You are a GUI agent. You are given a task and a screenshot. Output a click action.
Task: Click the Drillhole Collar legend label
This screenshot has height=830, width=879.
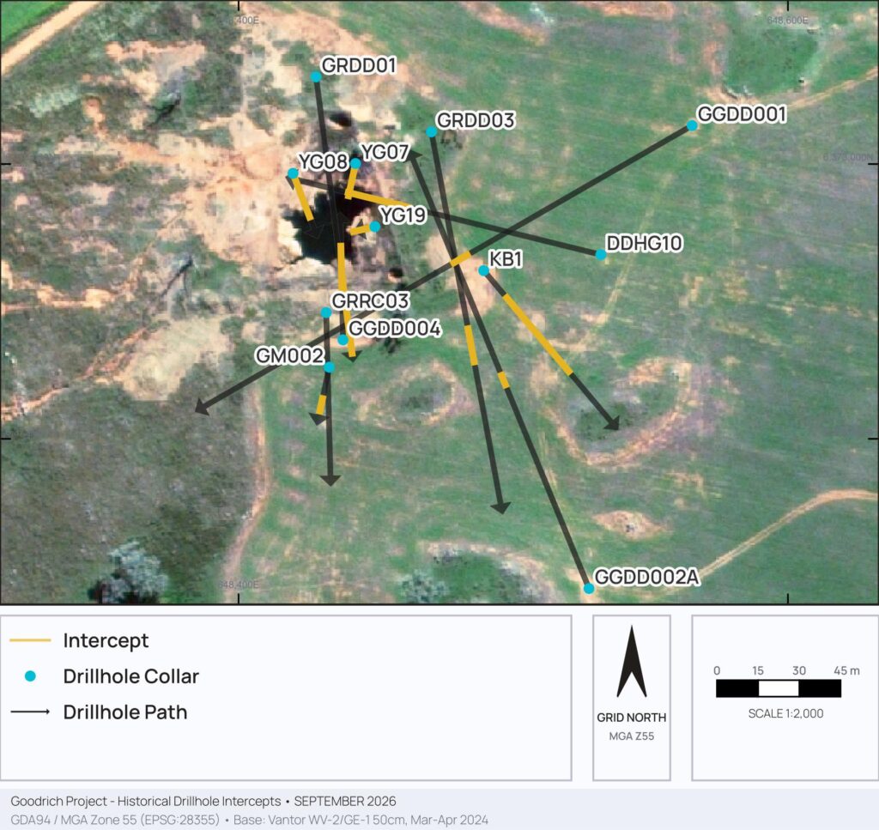click(x=131, y=676)
